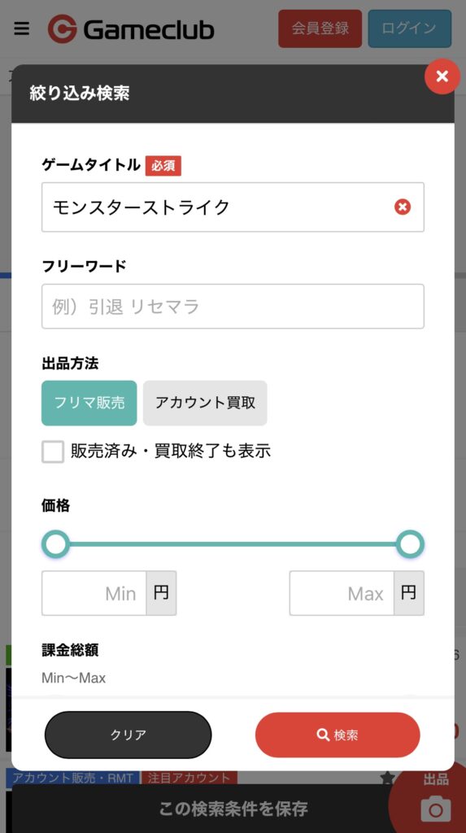Open the hamburger menu icon

(x=21, y=28)
